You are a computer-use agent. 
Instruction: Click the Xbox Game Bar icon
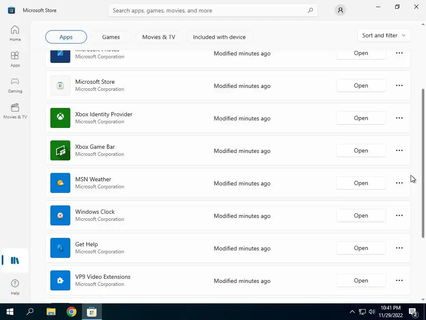pyautogui.click(x=60, y=150)
